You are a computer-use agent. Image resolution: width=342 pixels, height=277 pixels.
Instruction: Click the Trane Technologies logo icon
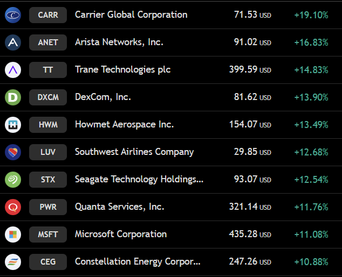pos(13,70)
